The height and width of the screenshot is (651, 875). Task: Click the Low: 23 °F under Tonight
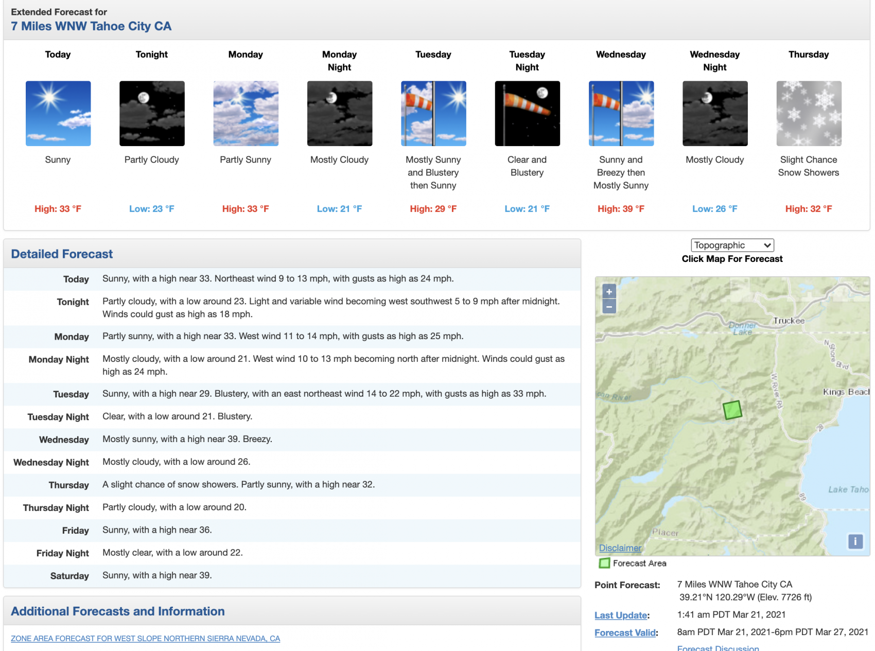[152, 209]
